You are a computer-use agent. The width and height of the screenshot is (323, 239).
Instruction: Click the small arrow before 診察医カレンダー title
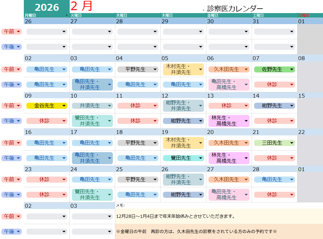203,10
